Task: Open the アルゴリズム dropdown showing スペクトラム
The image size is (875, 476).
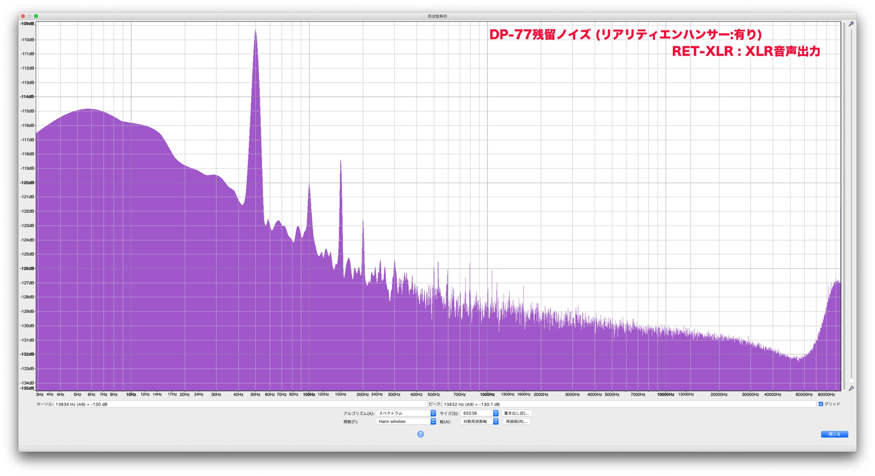Action: 406,413
